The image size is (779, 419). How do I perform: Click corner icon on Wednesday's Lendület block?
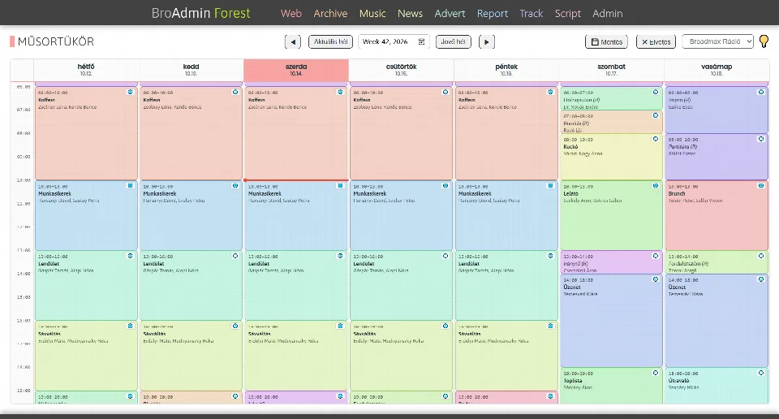[340, 256]
